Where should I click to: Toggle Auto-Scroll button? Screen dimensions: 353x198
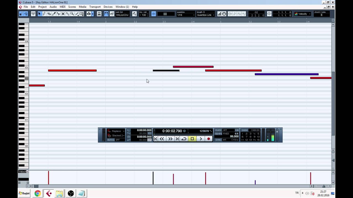point(89,14)
